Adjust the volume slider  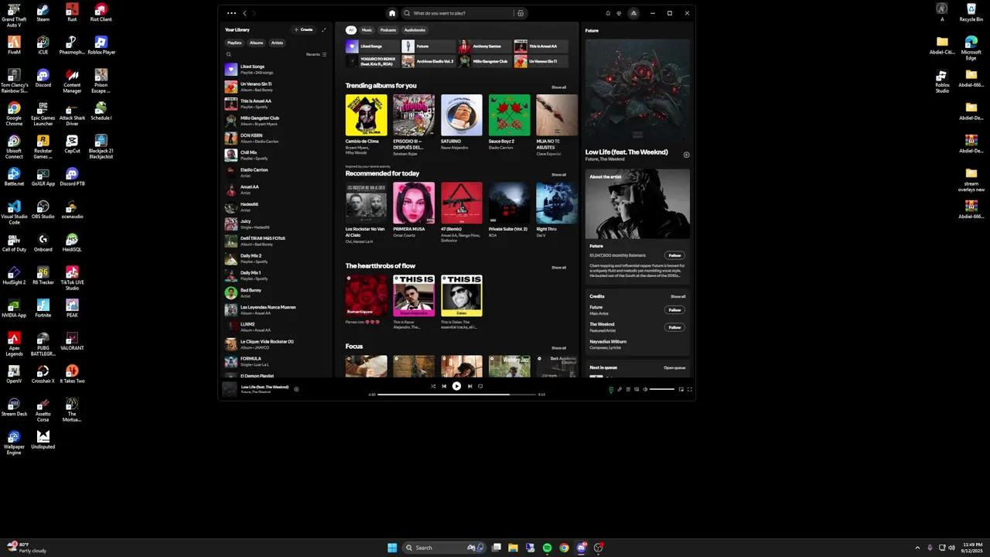click(662, 389)
